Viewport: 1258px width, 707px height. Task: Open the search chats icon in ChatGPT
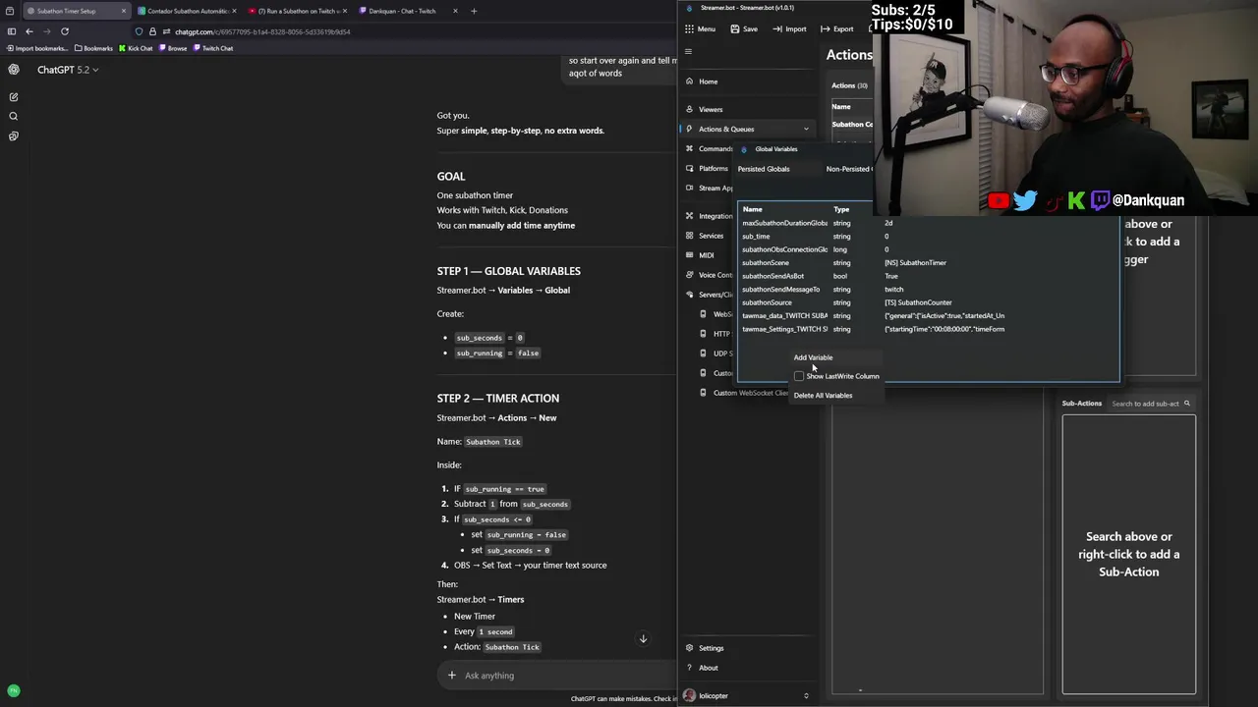tap(14, 116)
